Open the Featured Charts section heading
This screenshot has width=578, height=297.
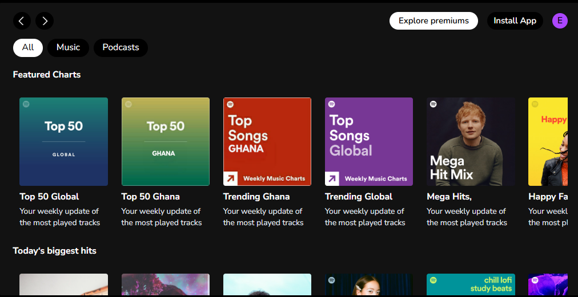47,75
